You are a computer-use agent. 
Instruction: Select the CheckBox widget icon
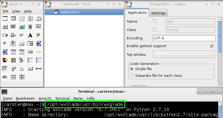pyautogui.click(x=38, y=35)
